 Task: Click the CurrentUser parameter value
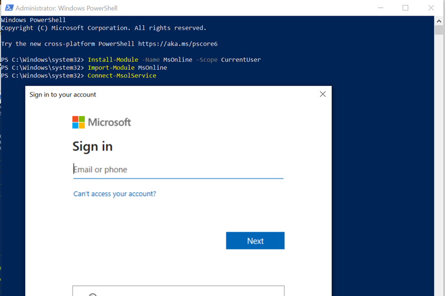click(x=241, y=60)
